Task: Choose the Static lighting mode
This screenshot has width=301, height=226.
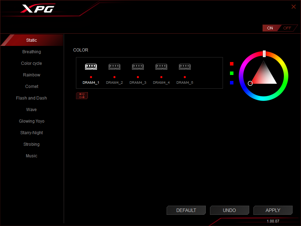Action: [x=31, y=40]
